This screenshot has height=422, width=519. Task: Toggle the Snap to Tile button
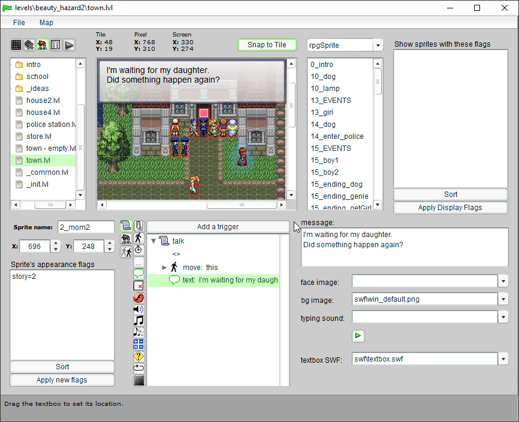[x=267, y=45]
